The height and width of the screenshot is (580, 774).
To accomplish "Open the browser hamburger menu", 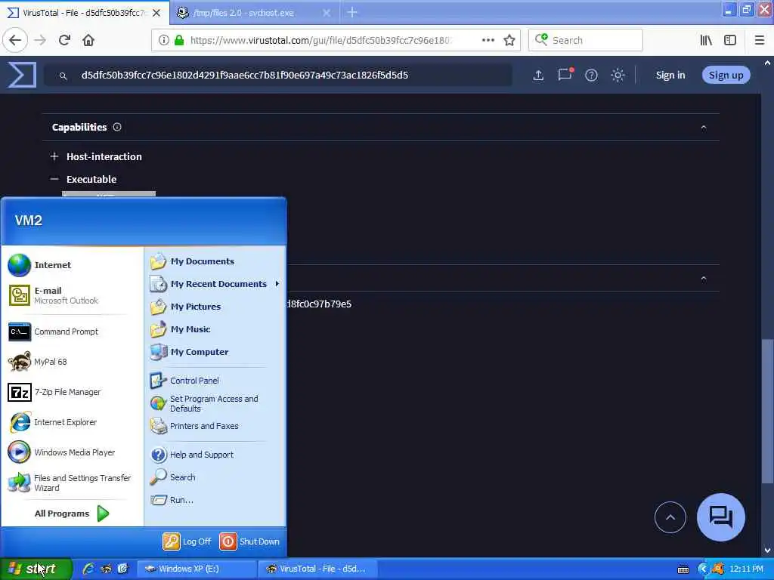I will pos(759,40).
